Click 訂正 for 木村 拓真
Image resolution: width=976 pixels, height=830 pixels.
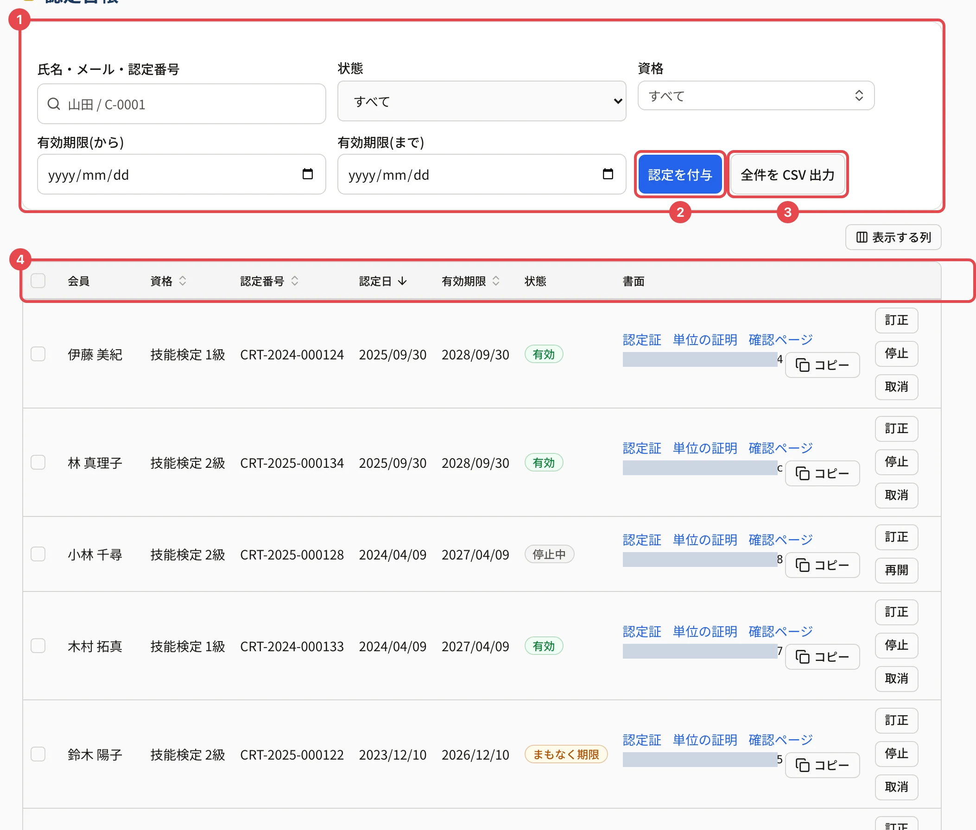tap(896, 612)
